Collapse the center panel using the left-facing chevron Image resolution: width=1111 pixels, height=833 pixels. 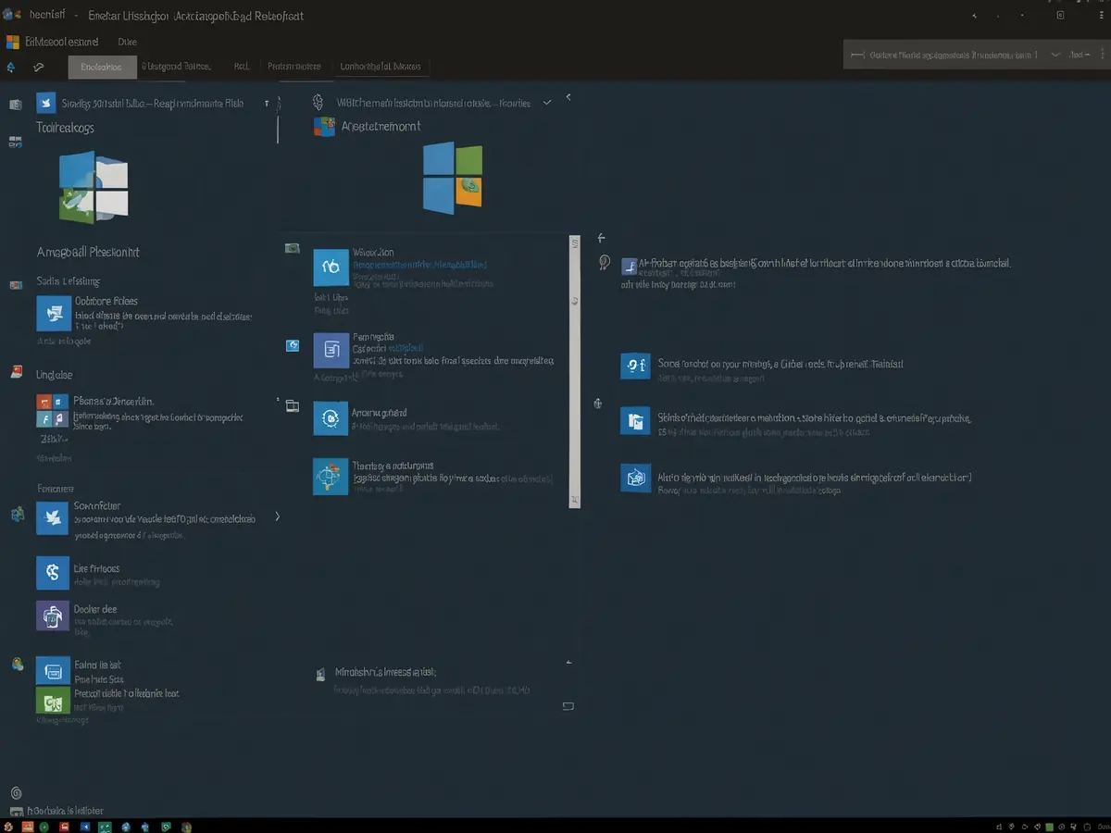coord(568,95)
